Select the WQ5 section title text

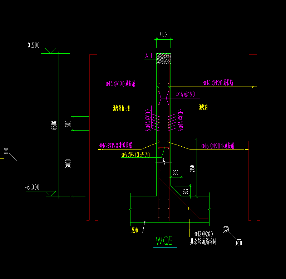click(x=164, y=241)
